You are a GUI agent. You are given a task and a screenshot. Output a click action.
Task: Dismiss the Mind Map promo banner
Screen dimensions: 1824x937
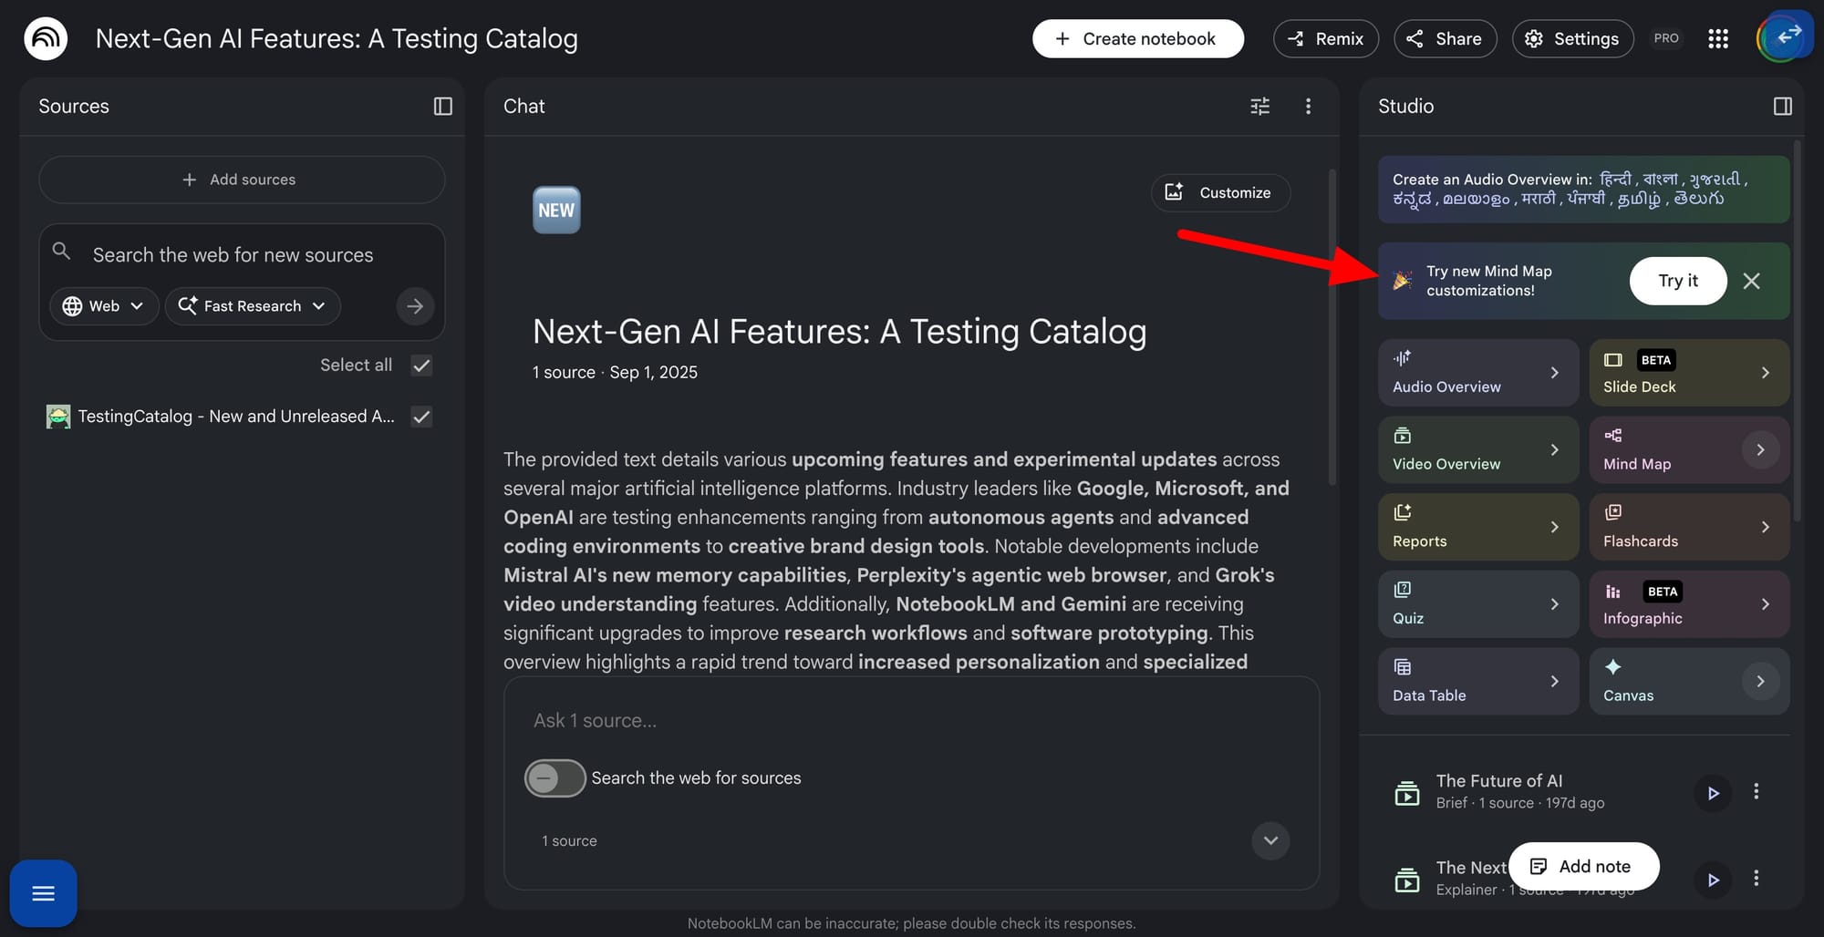(1751, 281)
